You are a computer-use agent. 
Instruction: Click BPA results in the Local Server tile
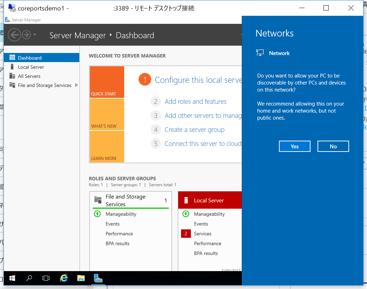point(206,253)
